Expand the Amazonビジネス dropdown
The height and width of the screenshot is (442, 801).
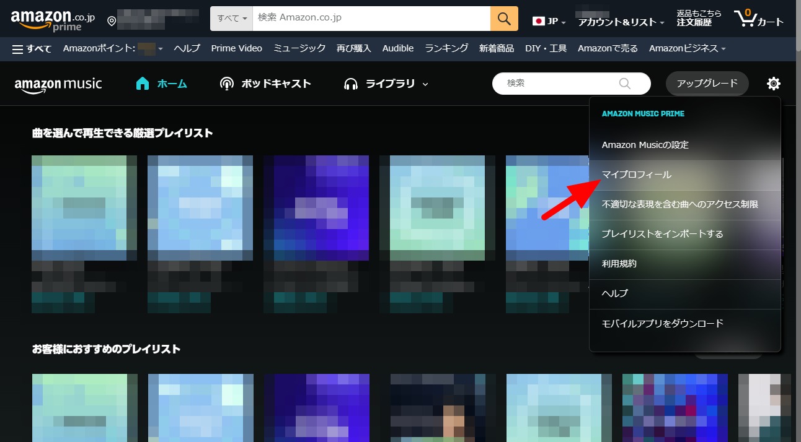(687, 48)
